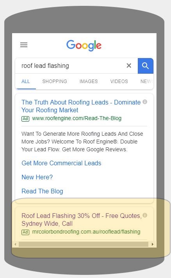Screen dimensions: 171x278
Task: Follow the Get More Commercial Leads sitelink
Action: coord(61,163)
